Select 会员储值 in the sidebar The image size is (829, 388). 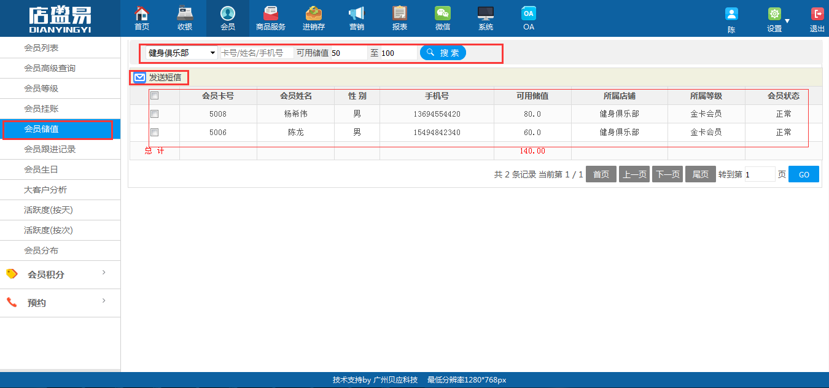click(x=60, y=129)
